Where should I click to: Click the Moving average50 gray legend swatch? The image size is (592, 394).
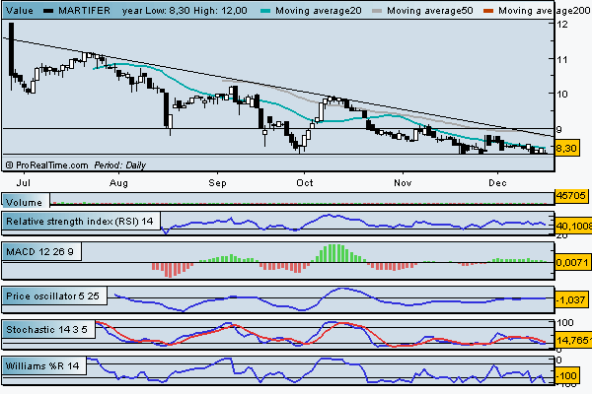377,11
